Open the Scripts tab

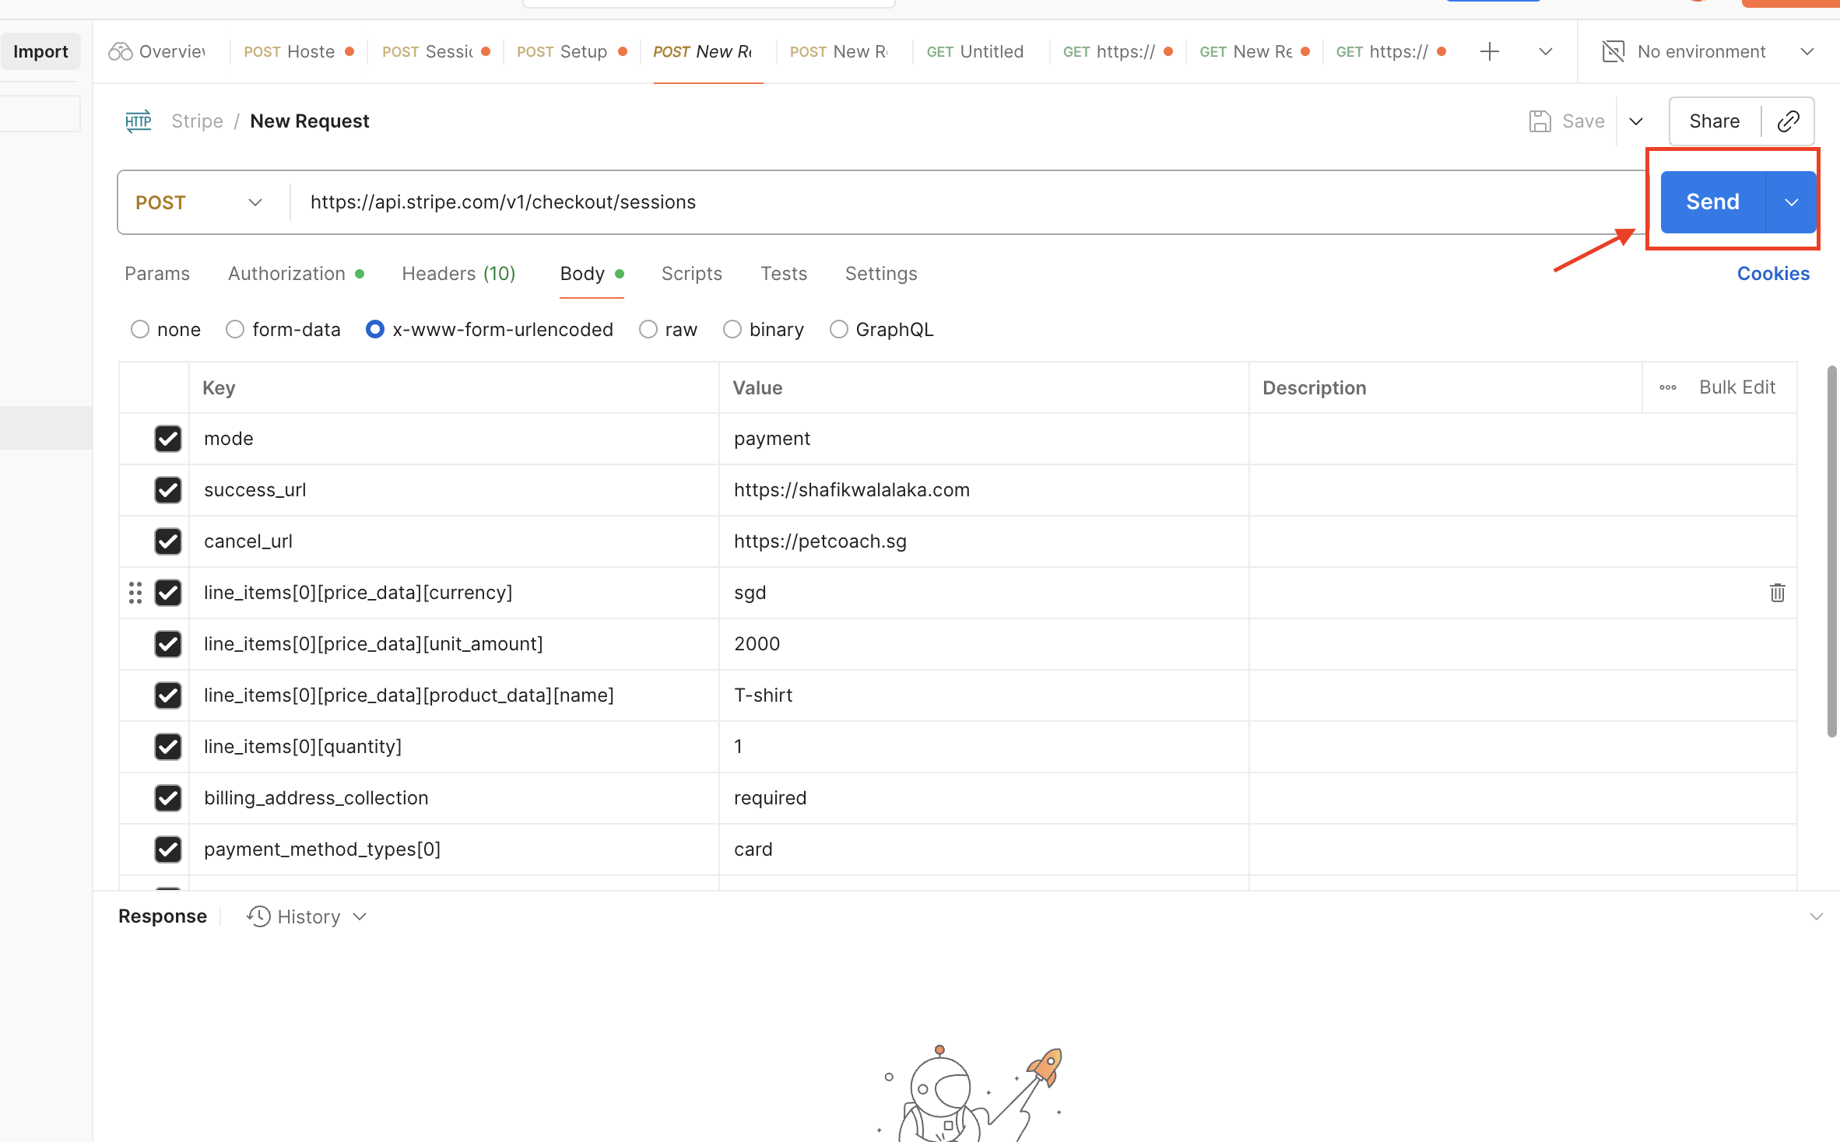tap(691, 274)
